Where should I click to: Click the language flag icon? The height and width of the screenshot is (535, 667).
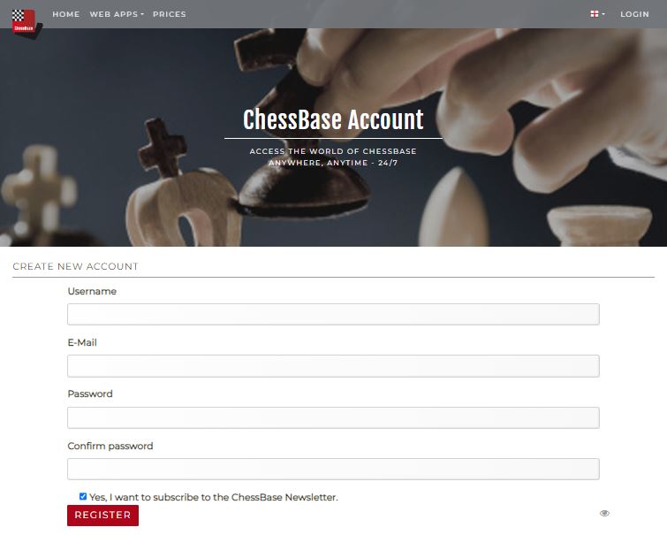coord(595,14)
